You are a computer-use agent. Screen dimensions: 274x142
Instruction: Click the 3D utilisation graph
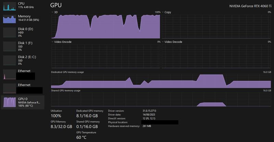pos(106,27)
